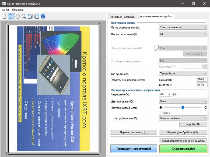Open the Настройка фона dropdown

[183, 118]
